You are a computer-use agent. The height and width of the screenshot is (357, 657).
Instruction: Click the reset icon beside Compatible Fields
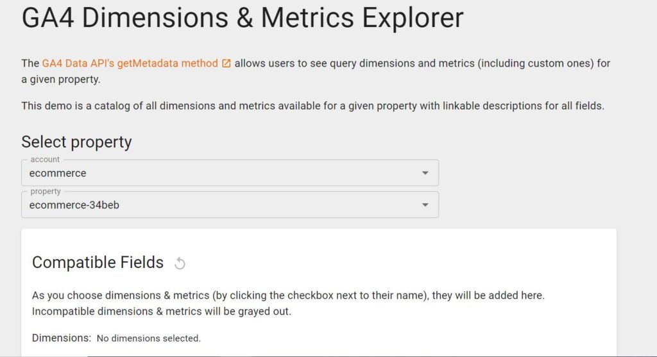tap(180, 263)
